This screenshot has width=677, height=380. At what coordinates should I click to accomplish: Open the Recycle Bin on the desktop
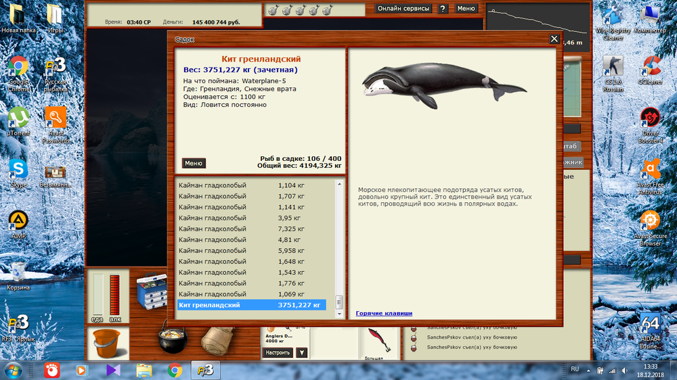click(x=18, y=272)
